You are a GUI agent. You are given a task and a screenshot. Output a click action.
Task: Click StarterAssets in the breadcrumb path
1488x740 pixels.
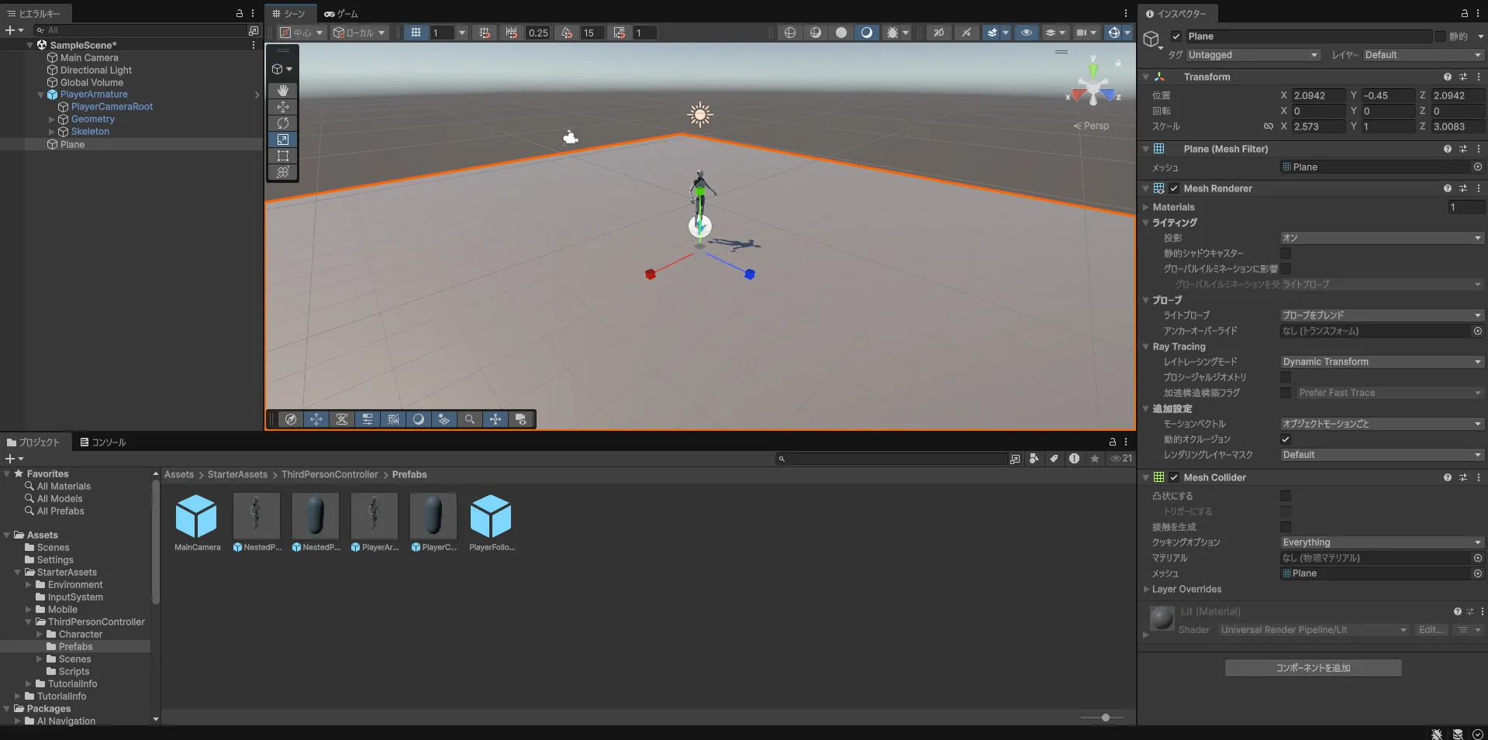237,474
